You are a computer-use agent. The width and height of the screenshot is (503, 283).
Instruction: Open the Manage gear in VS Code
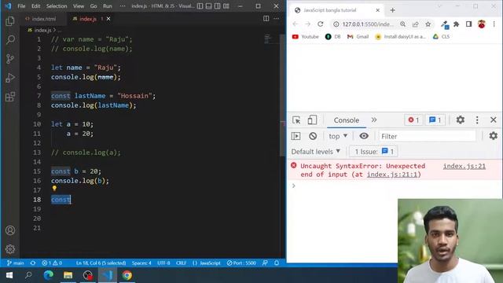click(x=10, y=249)
